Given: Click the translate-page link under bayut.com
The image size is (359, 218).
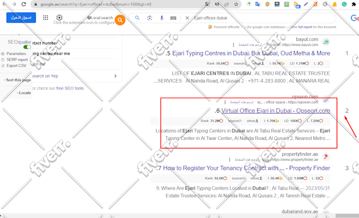Looking at the screenshot, I should (x=250, y=45).
